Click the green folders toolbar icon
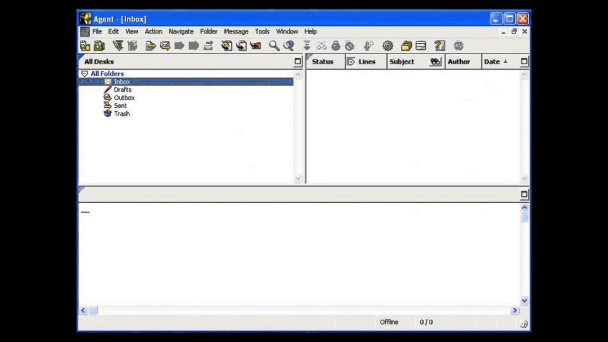This screenshot has width=608, height=342. 99,46
